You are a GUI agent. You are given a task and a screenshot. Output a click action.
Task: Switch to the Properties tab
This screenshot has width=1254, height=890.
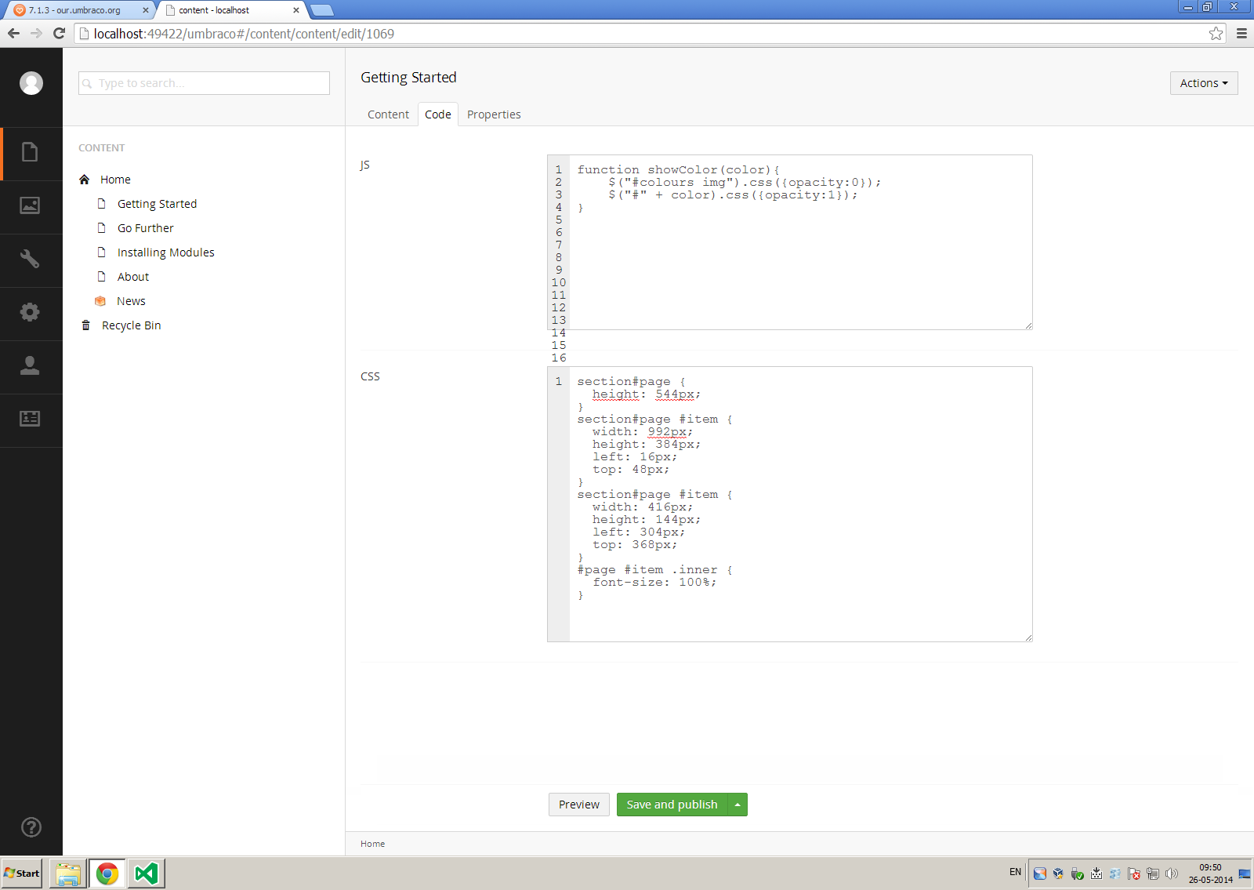click(494, 114)
